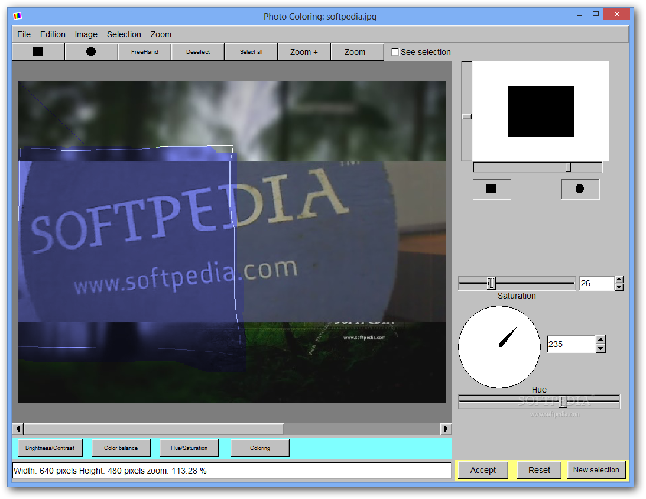
Task: Select the rectangle selection tool in the toolbar
Action: [x=38, y=52]
